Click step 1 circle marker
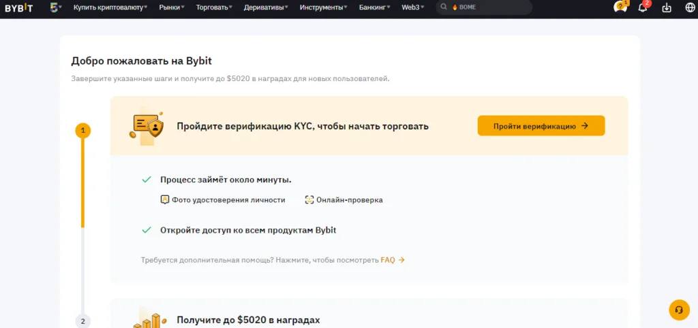 pyautogui.click(x=82, y=131)
